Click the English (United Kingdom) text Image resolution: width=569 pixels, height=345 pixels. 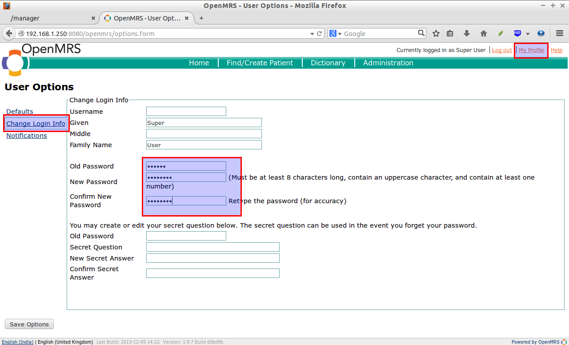pos(65,342)
